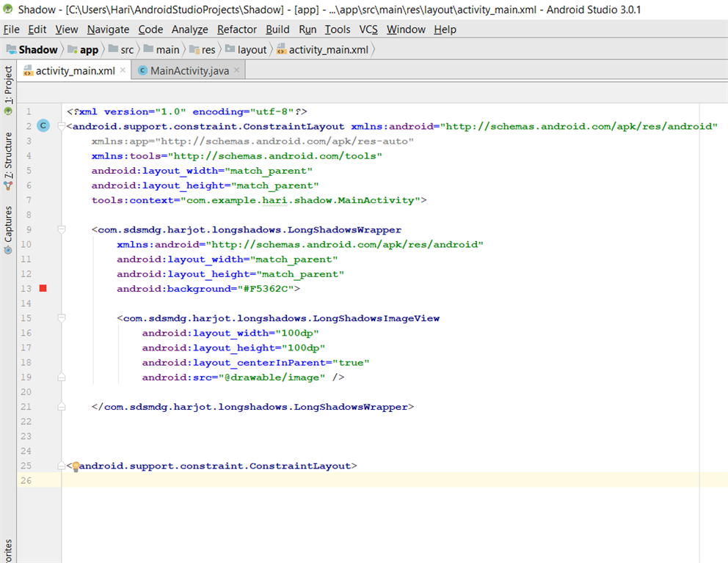
Task: Click the xmlns:app attribute on line 3
Action: coord(252,141)
